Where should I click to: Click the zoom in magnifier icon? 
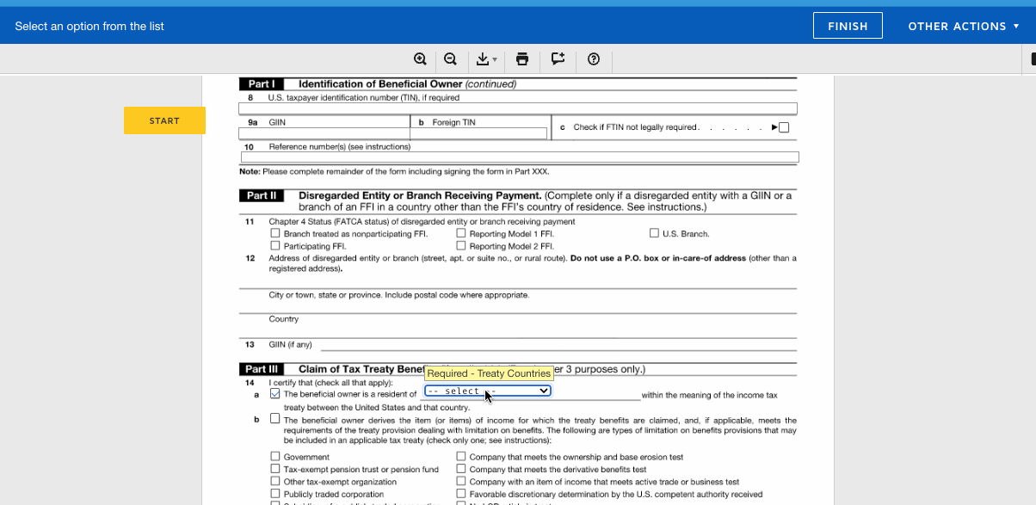point(420,59)
